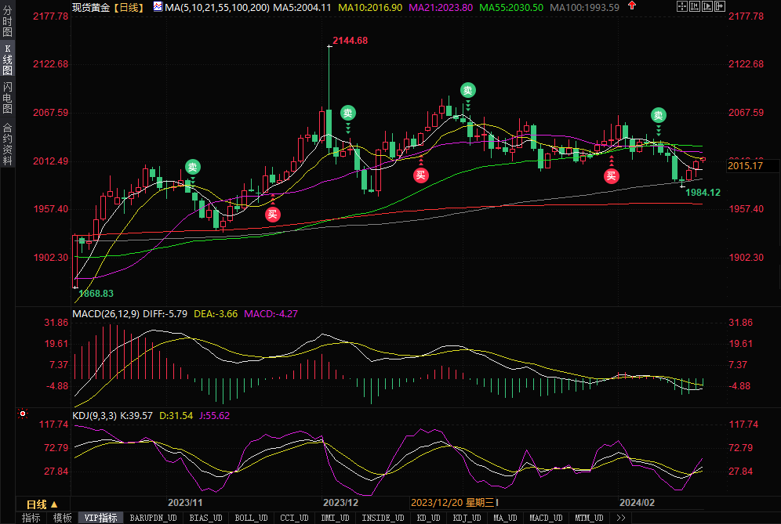Select the BOLL_UD indicator tab
This screenshot has height=524, width=781.
[x=250, y=518]
